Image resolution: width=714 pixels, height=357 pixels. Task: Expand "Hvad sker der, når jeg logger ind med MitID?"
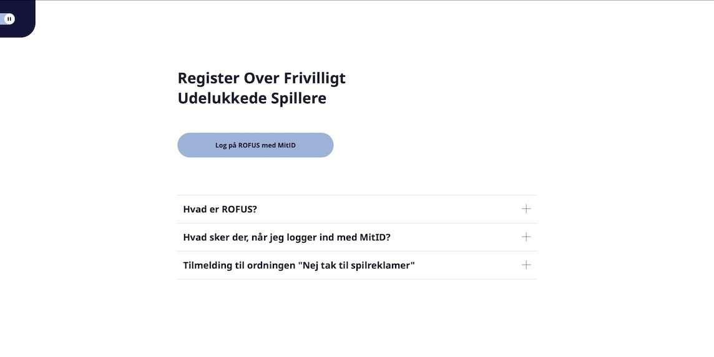[356, 237]
